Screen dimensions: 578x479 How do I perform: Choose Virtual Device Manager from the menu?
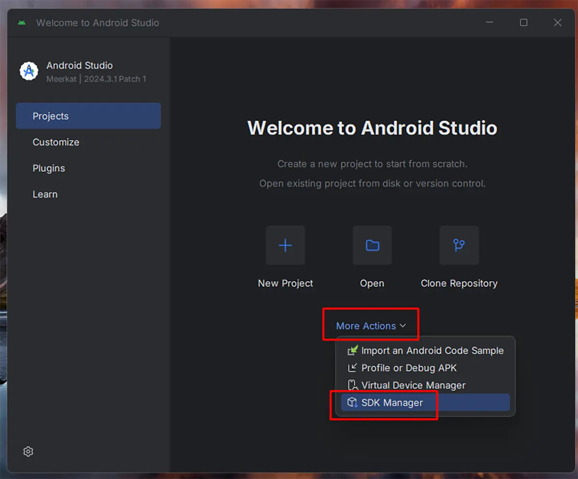(413, 385)
